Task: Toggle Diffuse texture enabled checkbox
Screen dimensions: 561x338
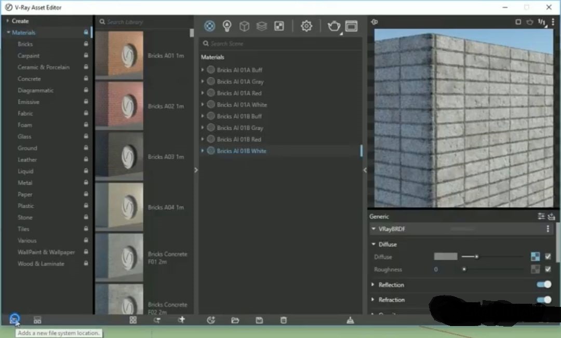Action: [548, 256]
